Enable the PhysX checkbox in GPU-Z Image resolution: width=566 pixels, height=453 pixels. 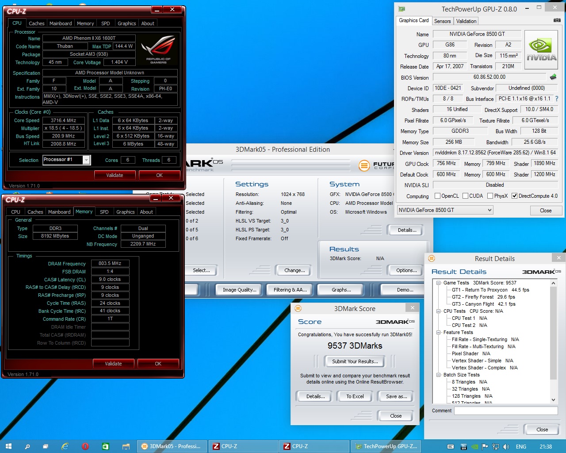tap(490, 196)
